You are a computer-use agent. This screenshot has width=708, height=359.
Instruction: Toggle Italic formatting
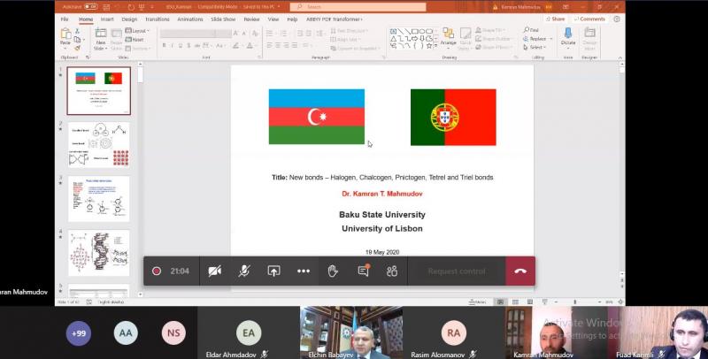[172, 46]
